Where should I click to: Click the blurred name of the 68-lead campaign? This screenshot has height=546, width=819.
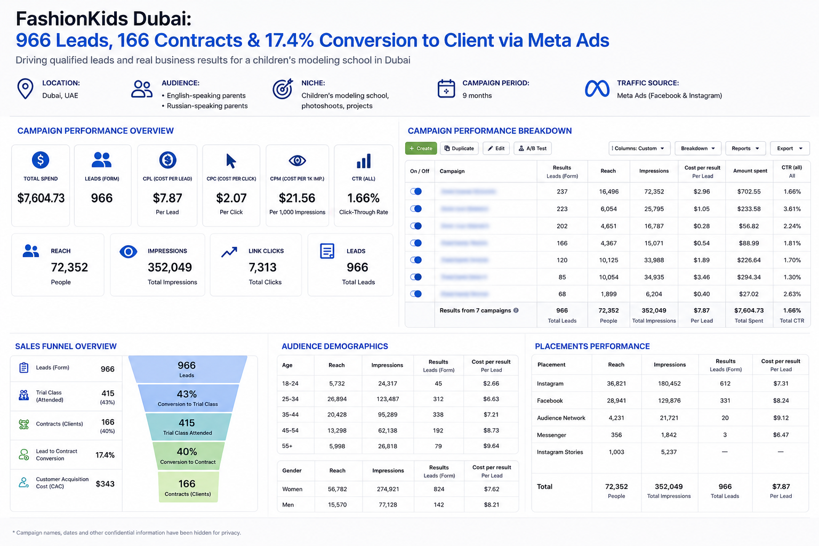(x=464, y=294)
